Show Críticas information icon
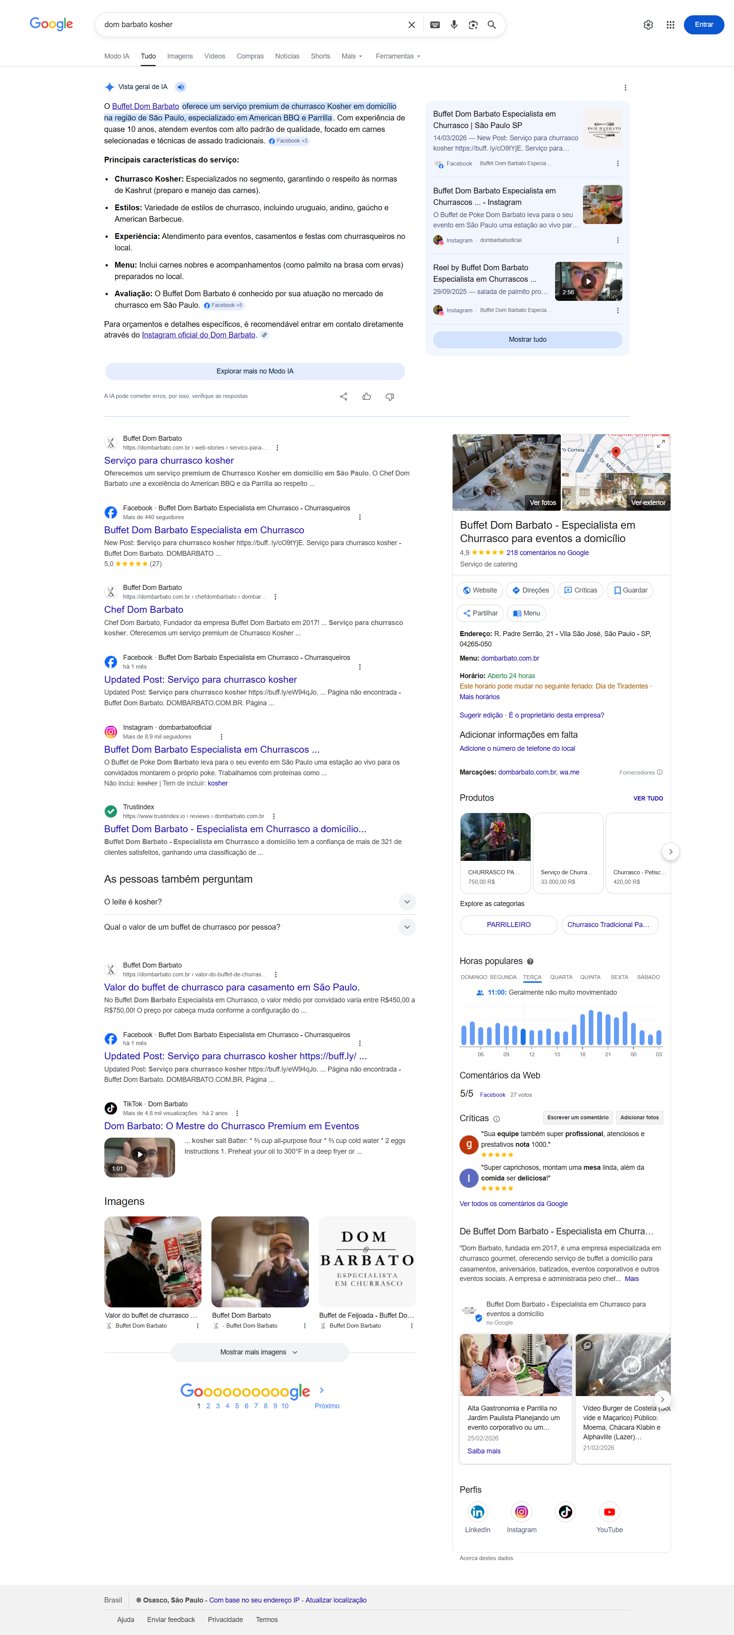Viewport: 734px width, 1635px height. coord(497,1119)
